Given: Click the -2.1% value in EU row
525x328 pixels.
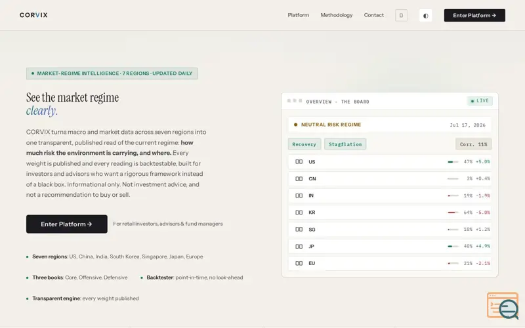Looking at the screenshot, I should (x=482, y=263).
